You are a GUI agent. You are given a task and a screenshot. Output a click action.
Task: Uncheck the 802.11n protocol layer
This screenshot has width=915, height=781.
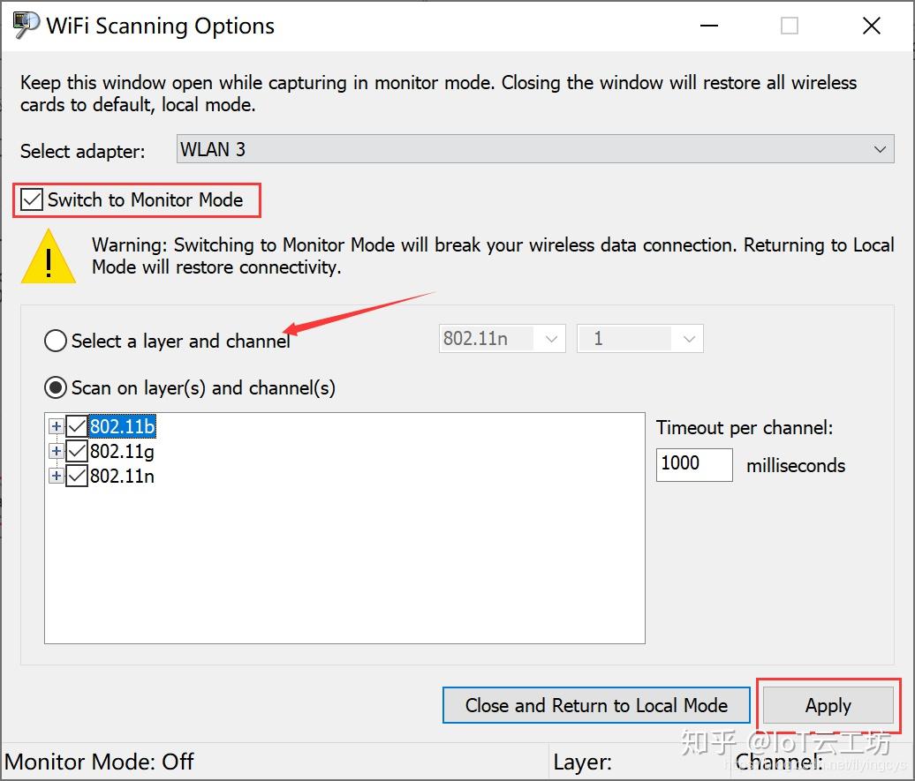(76, 476)
